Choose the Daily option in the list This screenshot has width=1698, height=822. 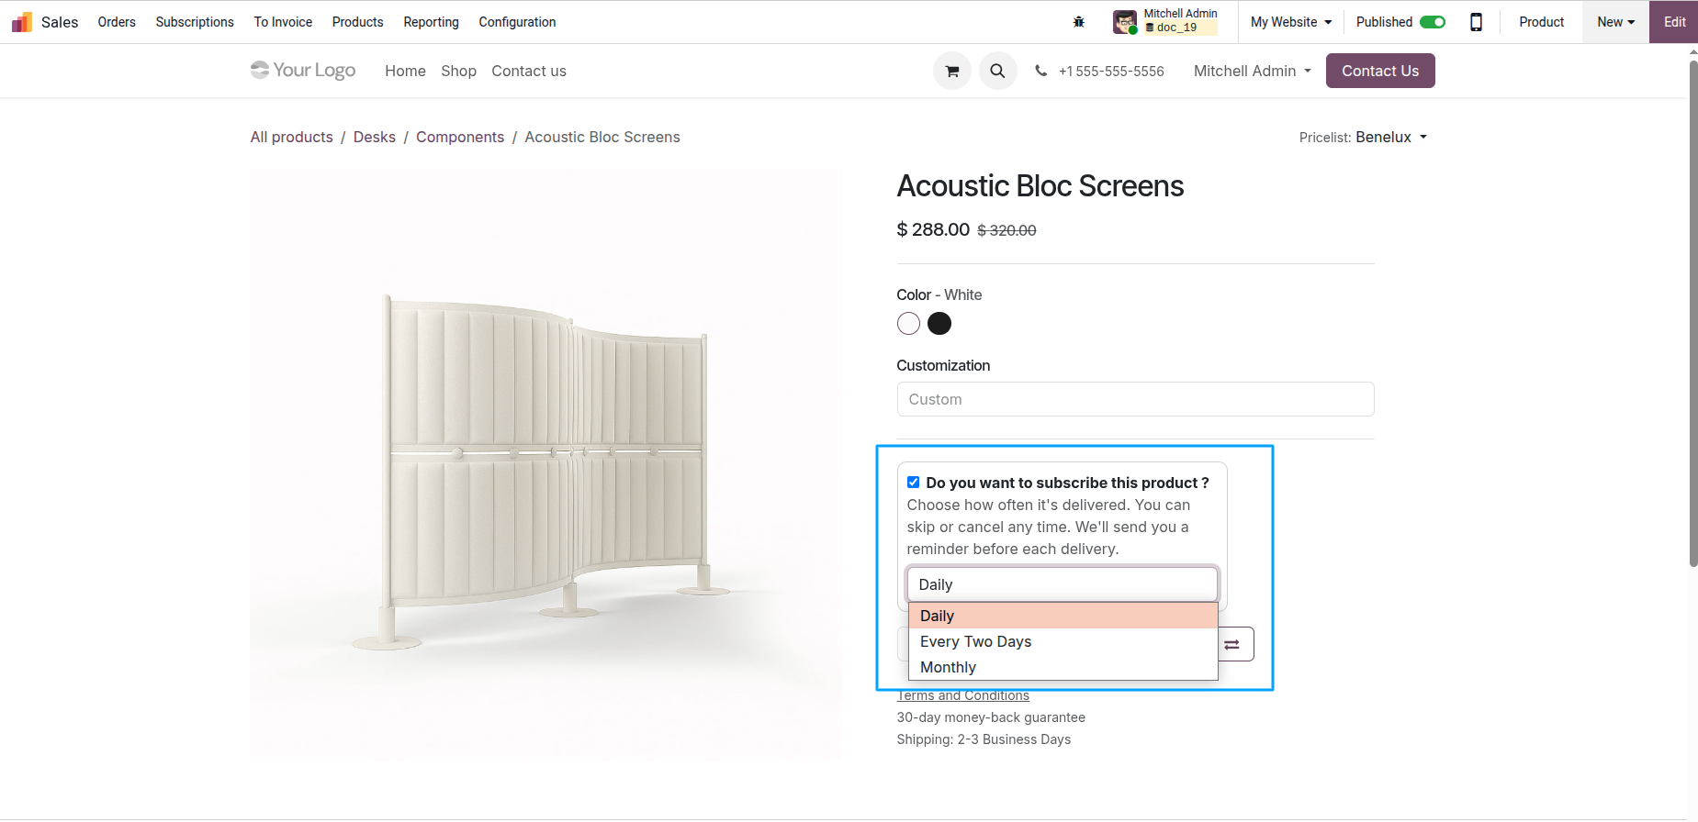click(x=1063, y=616)
